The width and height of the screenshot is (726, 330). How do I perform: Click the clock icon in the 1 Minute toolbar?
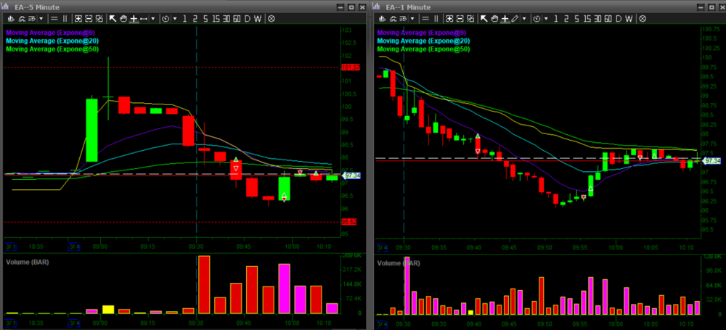tap(537, 18)
